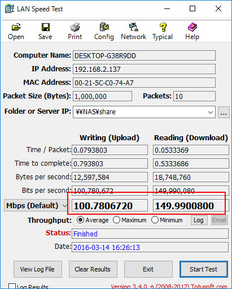This screenshot has height=289, width=232.
Task: Minimize the LAN Speed Test window
Action: click(167, 8)
